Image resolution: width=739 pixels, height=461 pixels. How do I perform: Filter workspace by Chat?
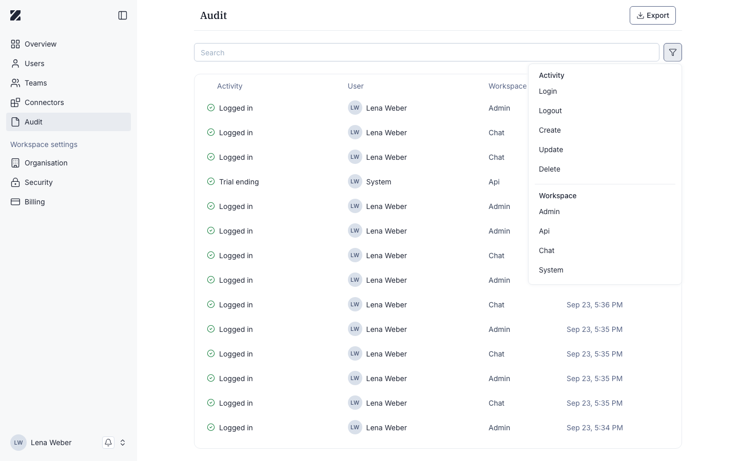[605, 250]
